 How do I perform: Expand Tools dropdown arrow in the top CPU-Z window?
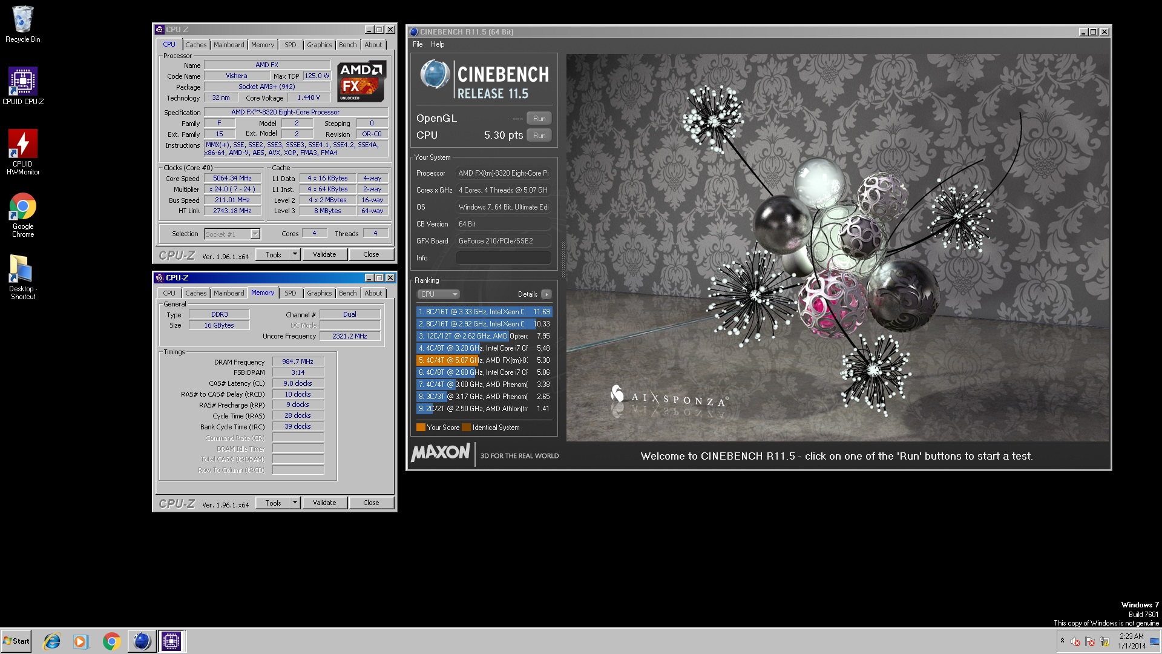[295, 255]
